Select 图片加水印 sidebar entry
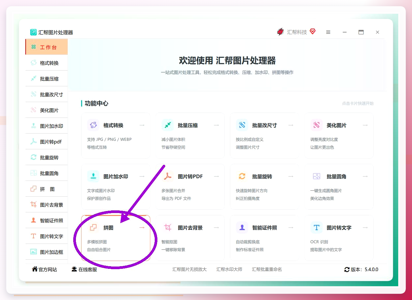The width and height of the screenshot is (412, 300). (47, 126)
